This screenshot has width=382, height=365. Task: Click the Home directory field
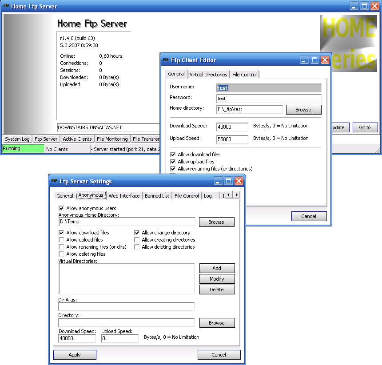(250, 109)
